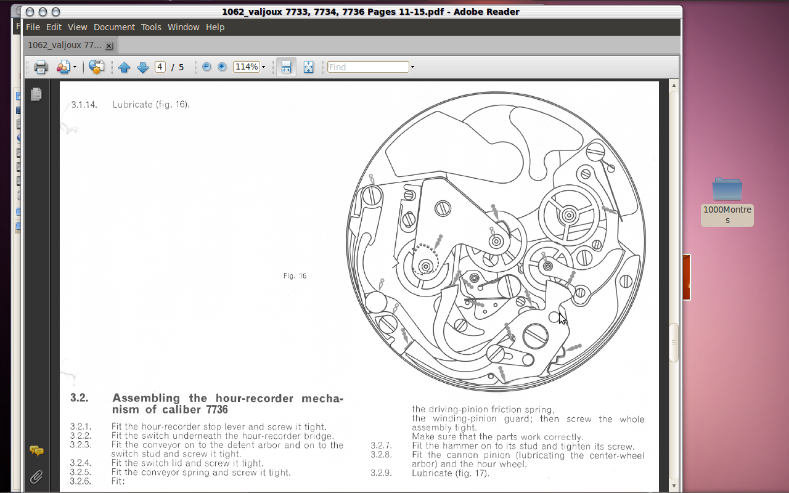Open the Tools menu
The width and height of the screenshot is (789, 493).
click(151, 27)
